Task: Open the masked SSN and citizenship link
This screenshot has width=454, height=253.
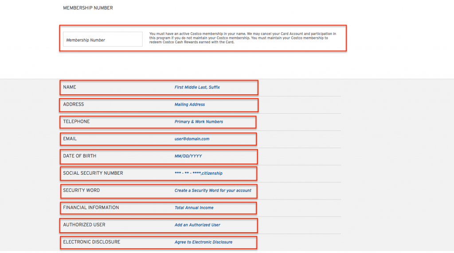Action: pyautogui.click(x=198, y=173)
